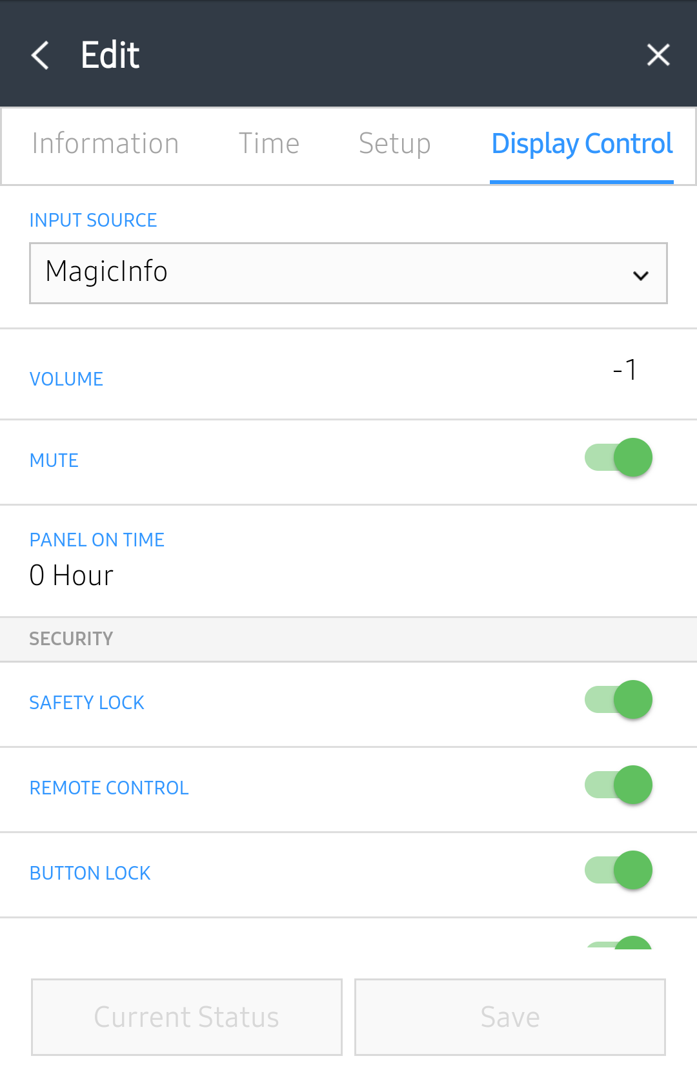This screenshot has height=1085, width=697.
Task: Click the Display Control tab
Action: tap(581, 144)
